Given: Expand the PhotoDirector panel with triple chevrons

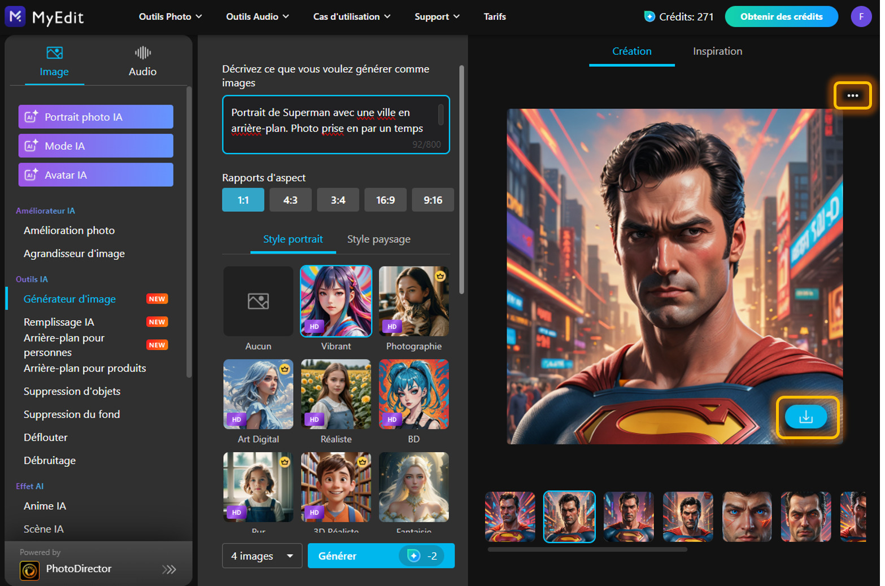Looking at the screenshot, I should click(169, 569).
